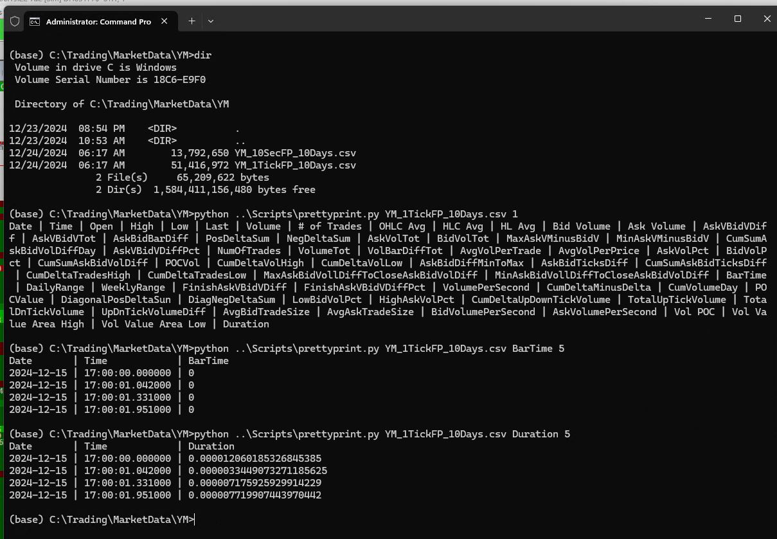Open a new terminal tab
The height and width of the screenshot is (539, 777).
tap(192, 21)
